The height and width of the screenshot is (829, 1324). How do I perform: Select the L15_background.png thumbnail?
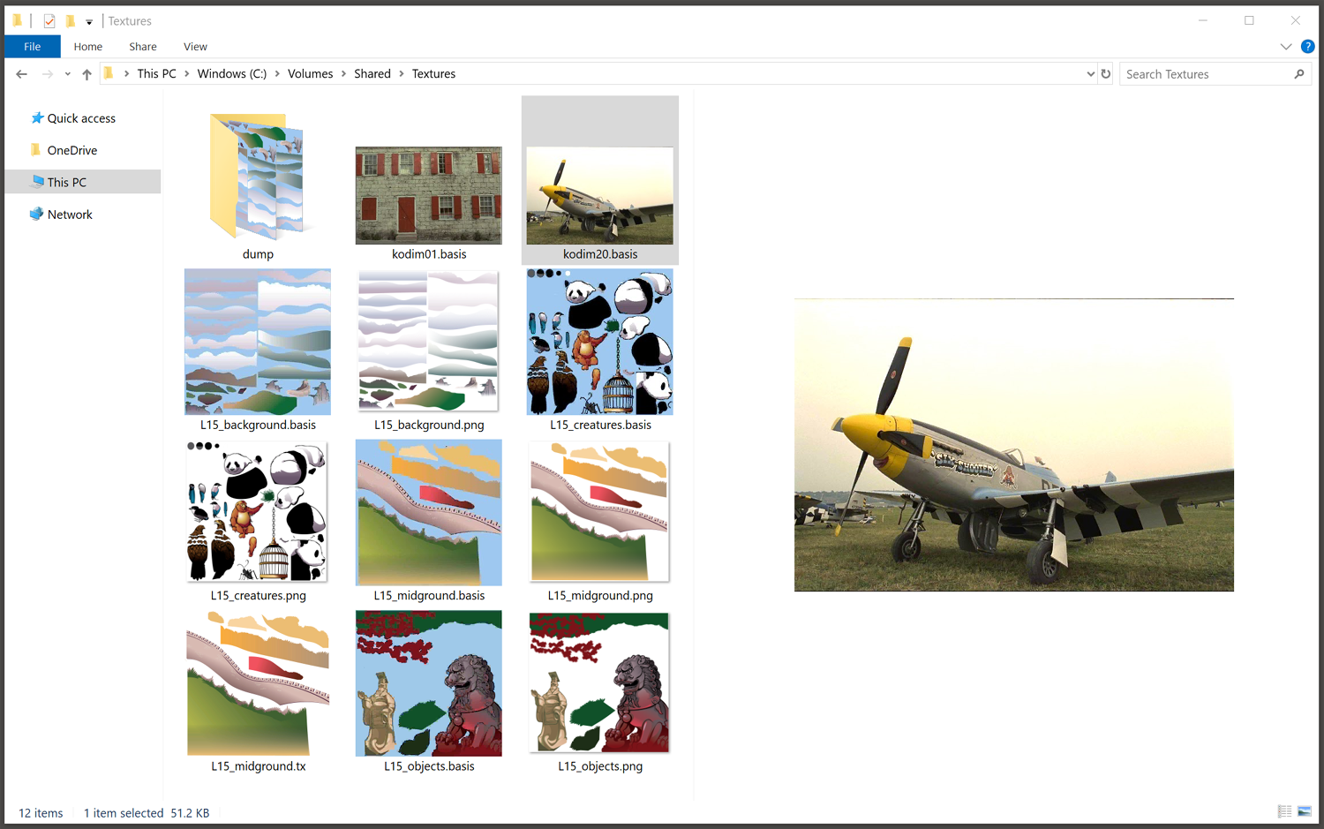429,342
